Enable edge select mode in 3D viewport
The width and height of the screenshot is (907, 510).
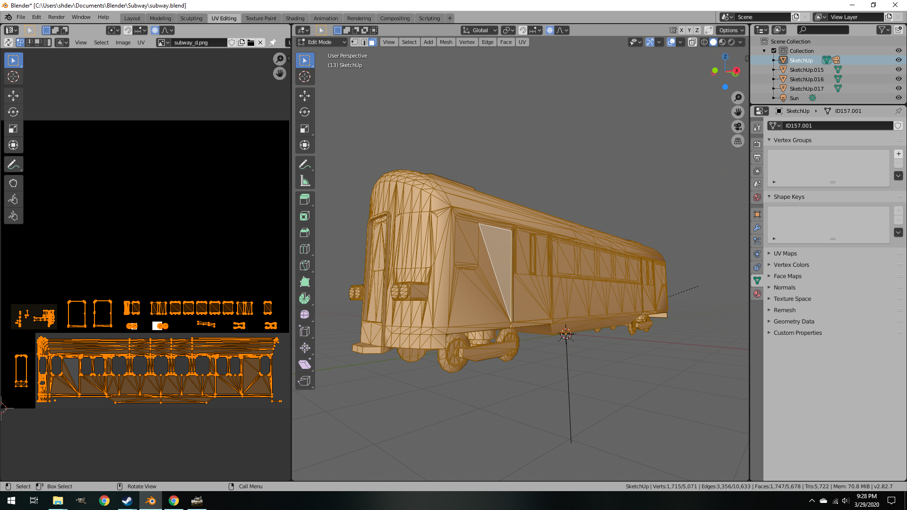364,42
